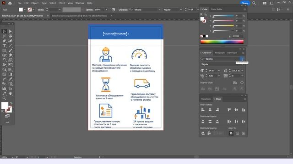Select the Eraser tool
Viewport: 293px width, 164px height.
(11, 55)
